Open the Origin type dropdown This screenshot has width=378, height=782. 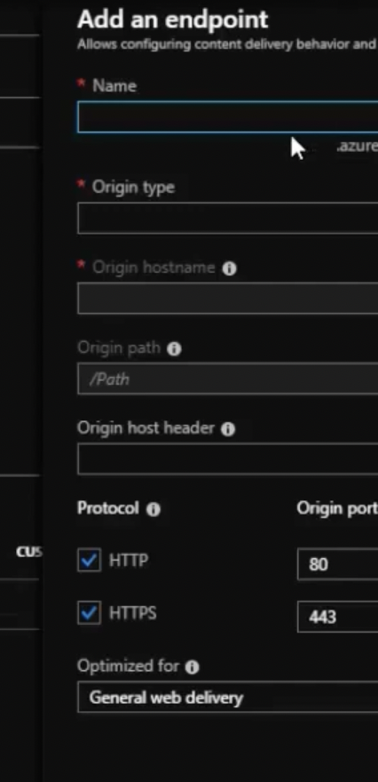pyautogui.click(x=227, y=218)
